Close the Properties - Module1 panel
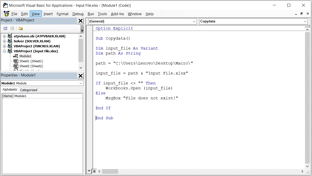Image resolution: width=312 pixels, height=176 pixels. click(x=80, y=76)
